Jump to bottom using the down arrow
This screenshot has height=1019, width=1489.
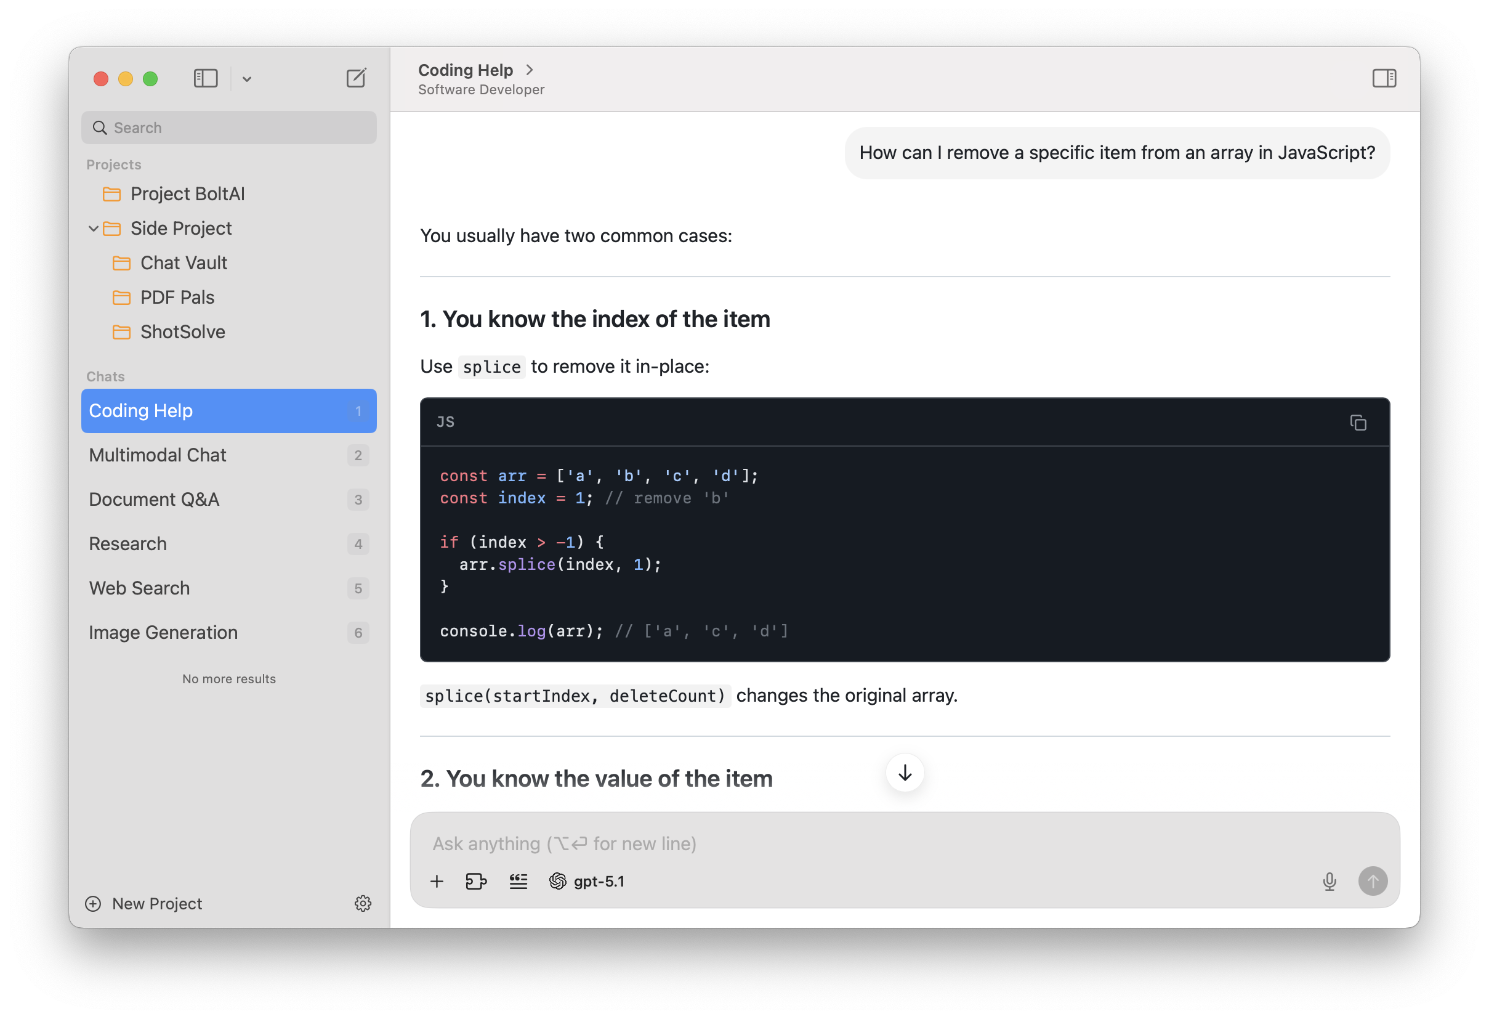point(904,773)
